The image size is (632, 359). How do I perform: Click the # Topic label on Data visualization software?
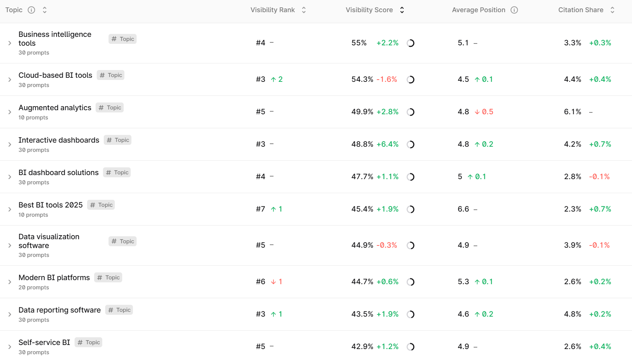tap(123, 241)
